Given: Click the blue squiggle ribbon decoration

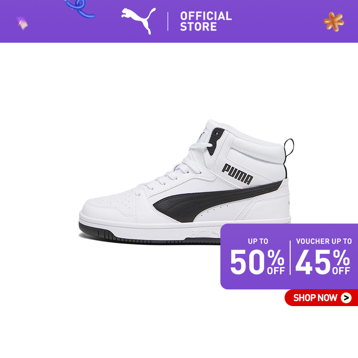Looking at the screenshot, I should tap(80, 9).
